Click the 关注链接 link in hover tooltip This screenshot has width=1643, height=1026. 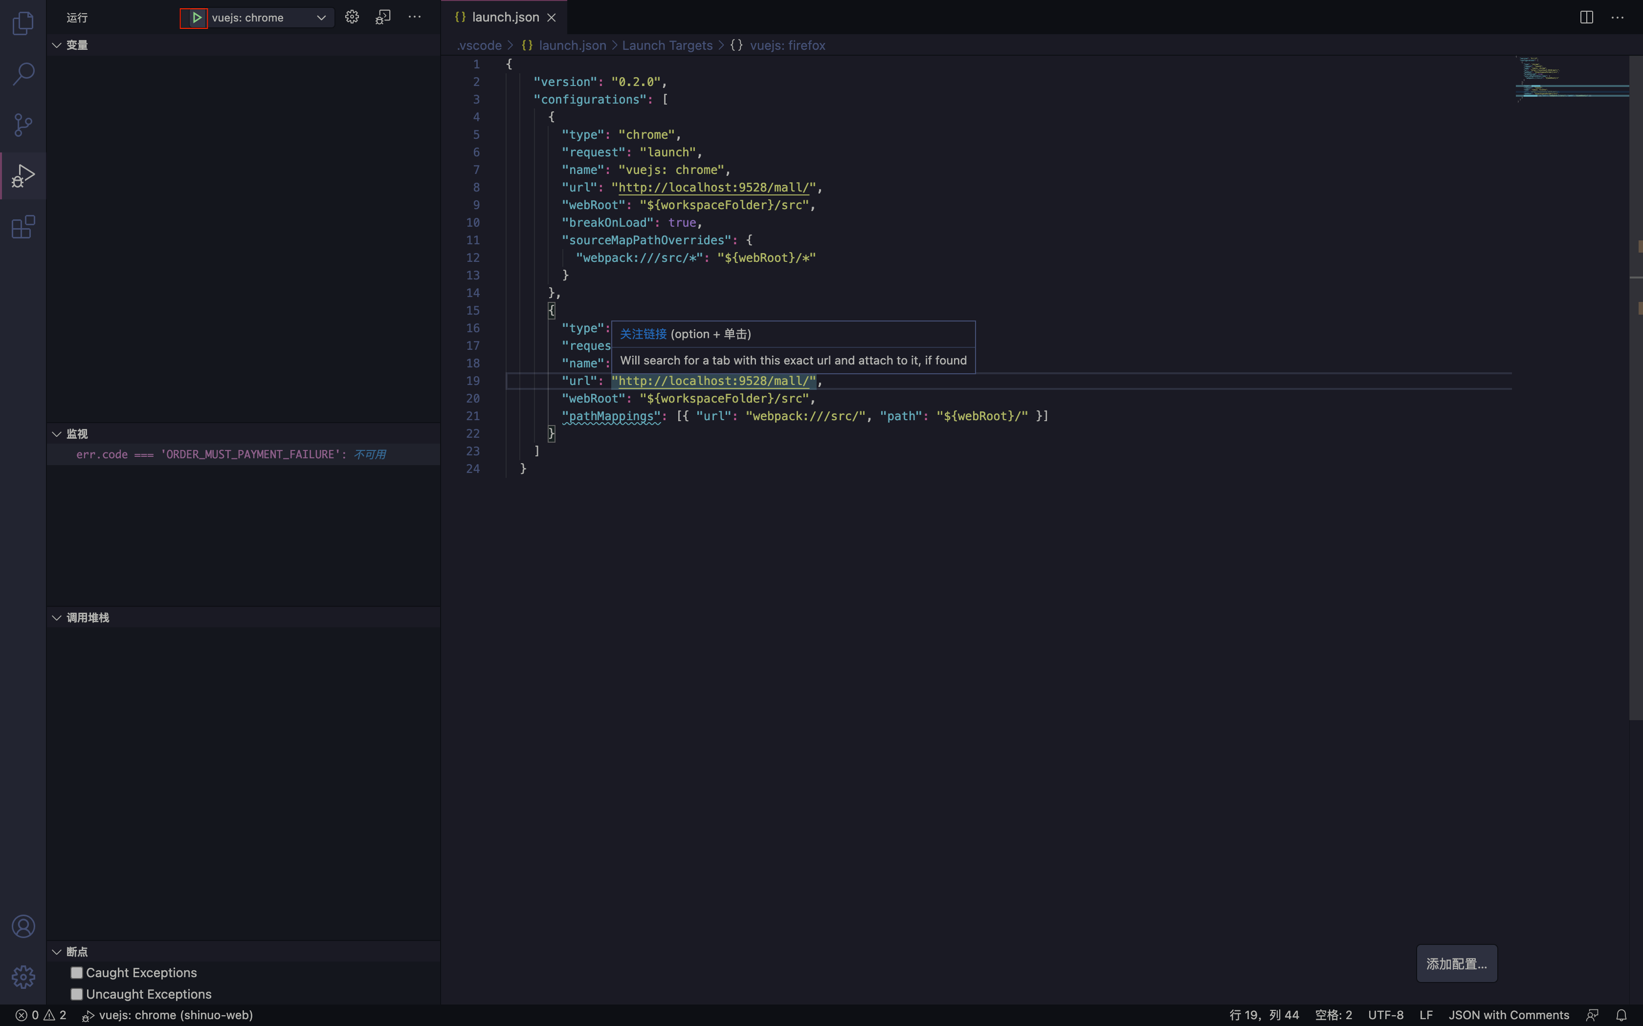pyautogui.click(x=643, y=334)
